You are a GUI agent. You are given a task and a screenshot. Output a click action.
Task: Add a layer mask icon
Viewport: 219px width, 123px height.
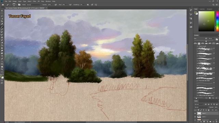click(x=204, y=122)
